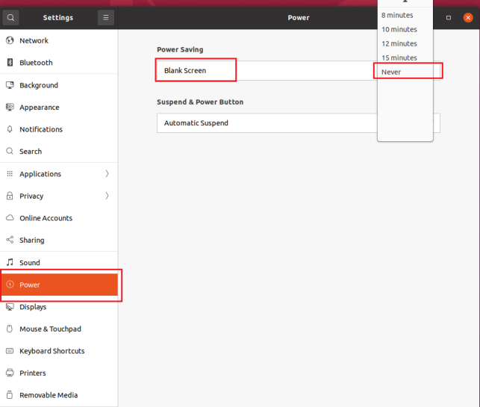Click the Sharing icon in sidebar
Viewport: 480px width, 407px height.
coord(10,240)
